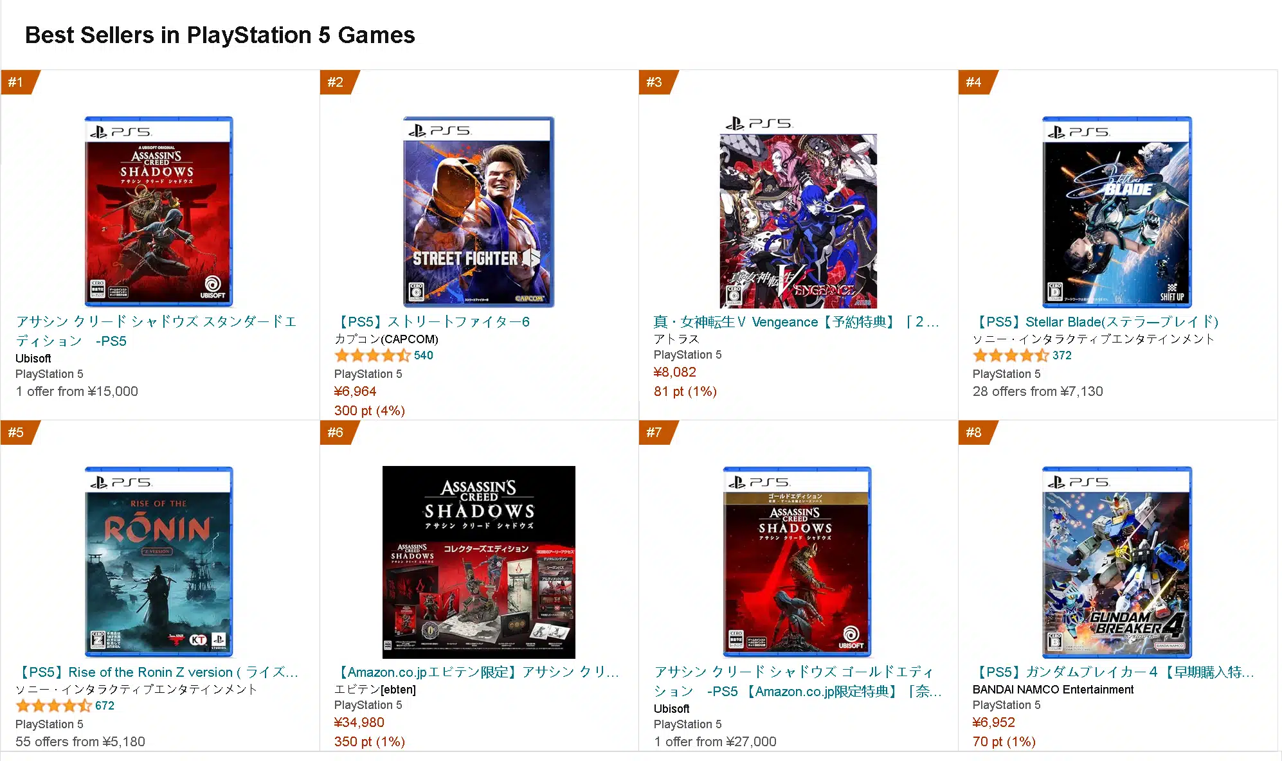Screen dimensions: 1282x761
Task: Click the Best Sellers in PlayStation 5 Games heading
Action: pyautogui.click(x=220, y=35)
